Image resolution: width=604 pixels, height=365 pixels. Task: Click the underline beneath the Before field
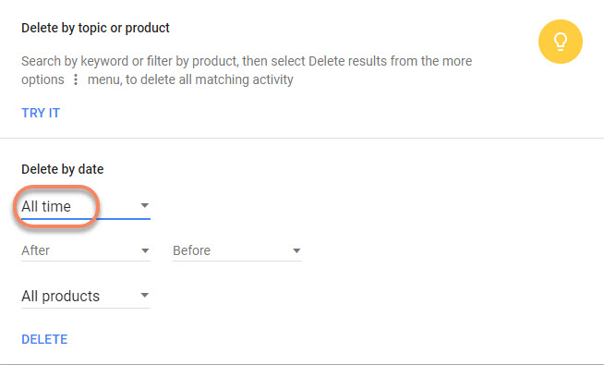(237, 261)
